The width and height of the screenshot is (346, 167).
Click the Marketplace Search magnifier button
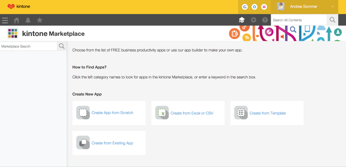pos(62,46)
